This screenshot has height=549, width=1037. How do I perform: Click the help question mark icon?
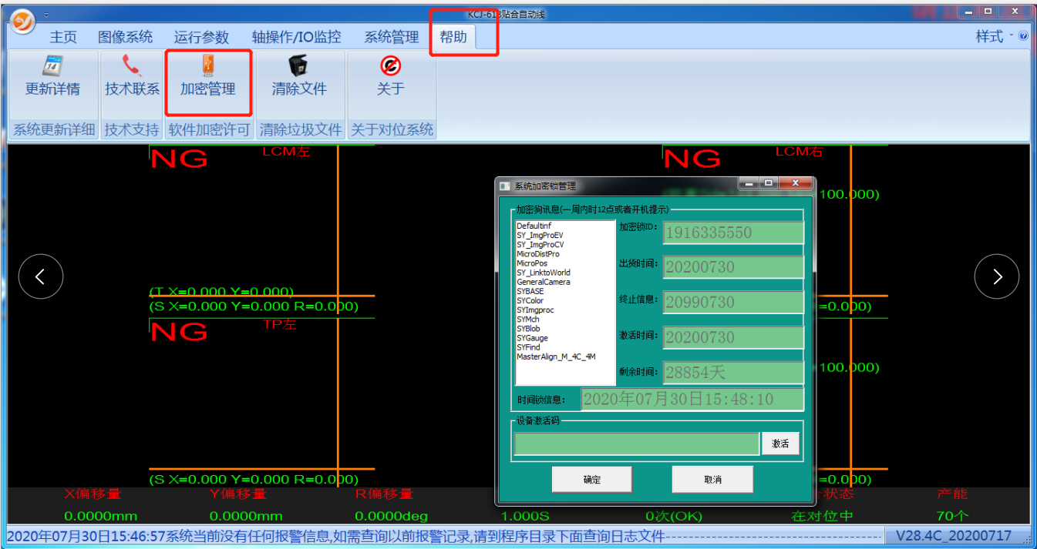point(1023,36)
